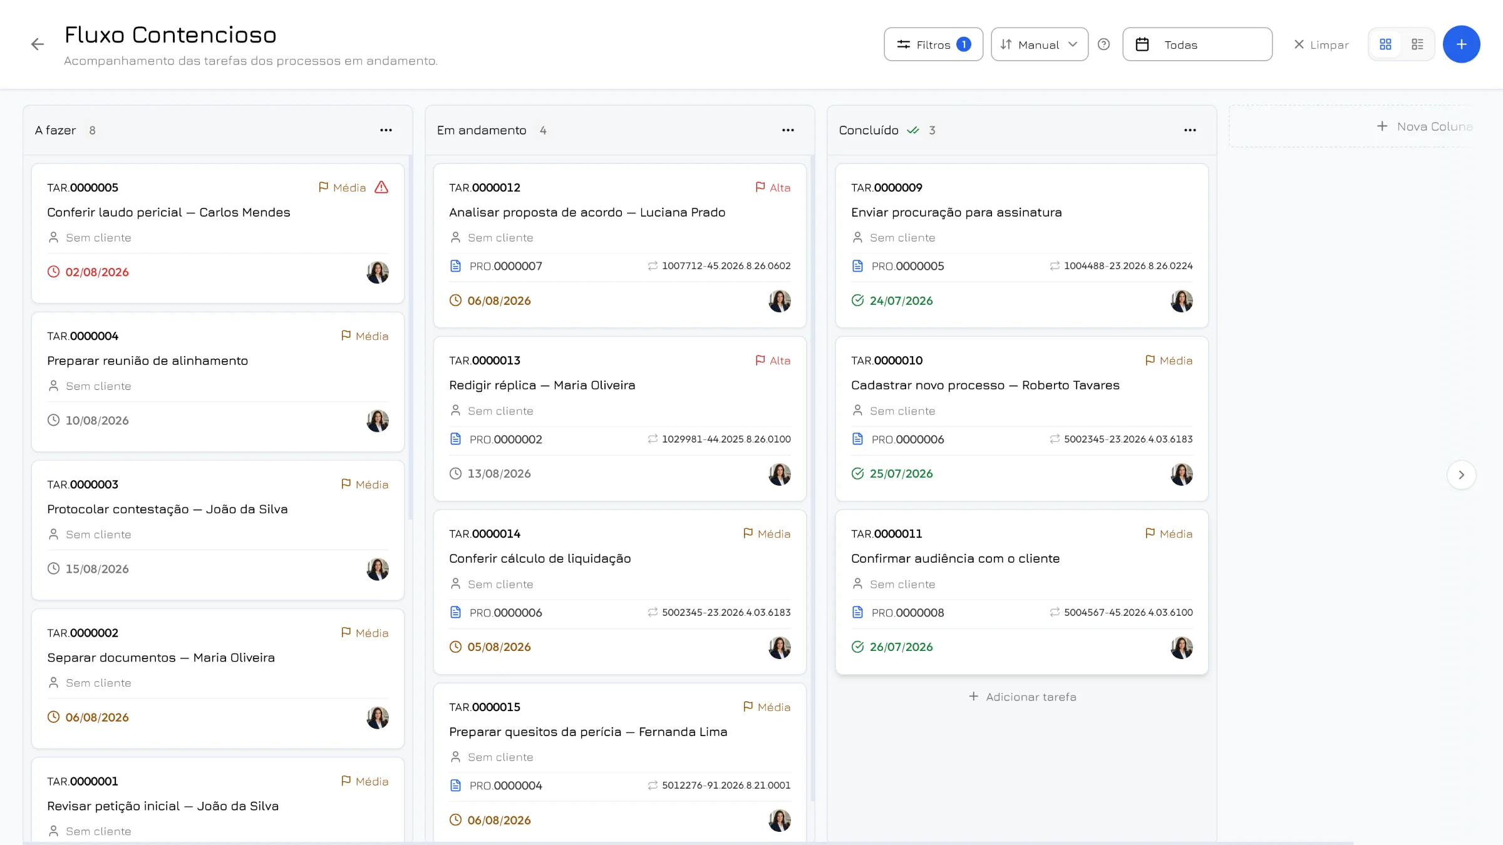
Task: Click the clock icon on the TAR.0000012 card
Action: point(456,300)
